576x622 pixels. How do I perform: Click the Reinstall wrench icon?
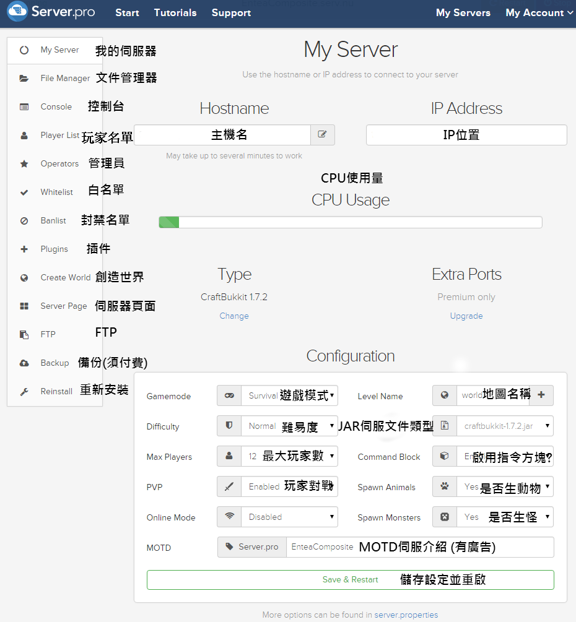point(24,392)
